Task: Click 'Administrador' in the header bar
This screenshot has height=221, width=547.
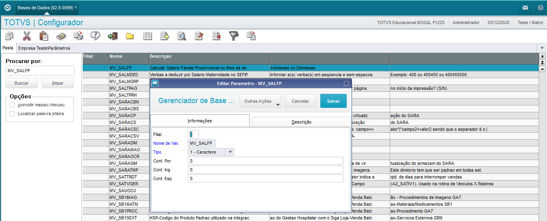Action: [466, 22]
